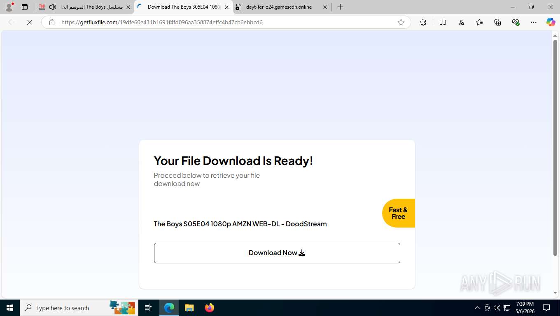The width and height of the screenshot is (560, 316).
Task: Stop loading the page
Action: [x=30, y=22]
